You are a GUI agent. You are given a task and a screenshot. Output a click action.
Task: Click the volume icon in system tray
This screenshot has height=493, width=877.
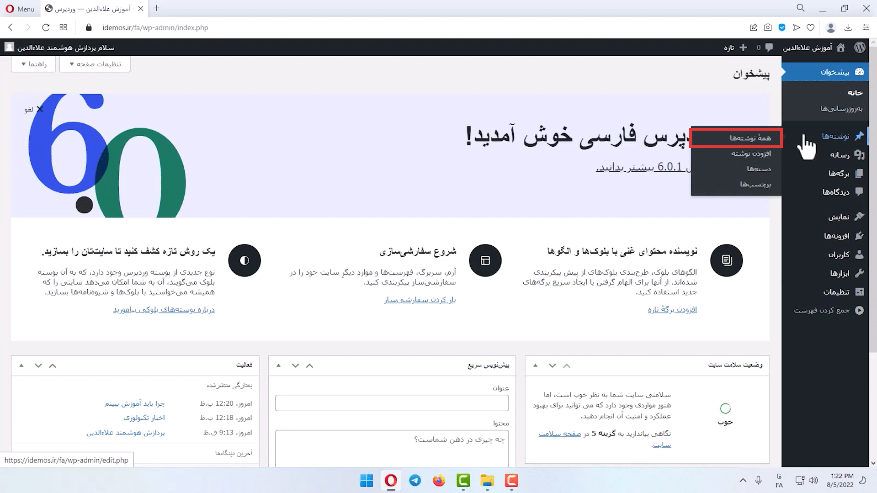tap(813, 480)
